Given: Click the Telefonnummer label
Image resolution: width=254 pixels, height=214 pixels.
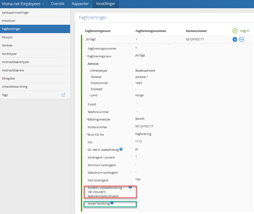Looking at the screenshot, I should click(x=98, y=112).
